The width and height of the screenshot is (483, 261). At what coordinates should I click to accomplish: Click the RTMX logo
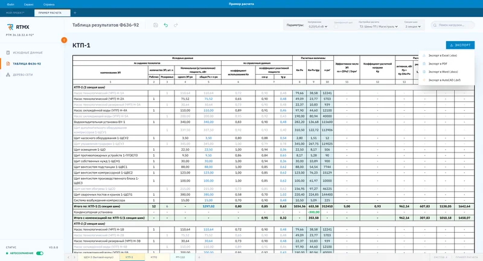pyautogui.click(x=18, y=27)
